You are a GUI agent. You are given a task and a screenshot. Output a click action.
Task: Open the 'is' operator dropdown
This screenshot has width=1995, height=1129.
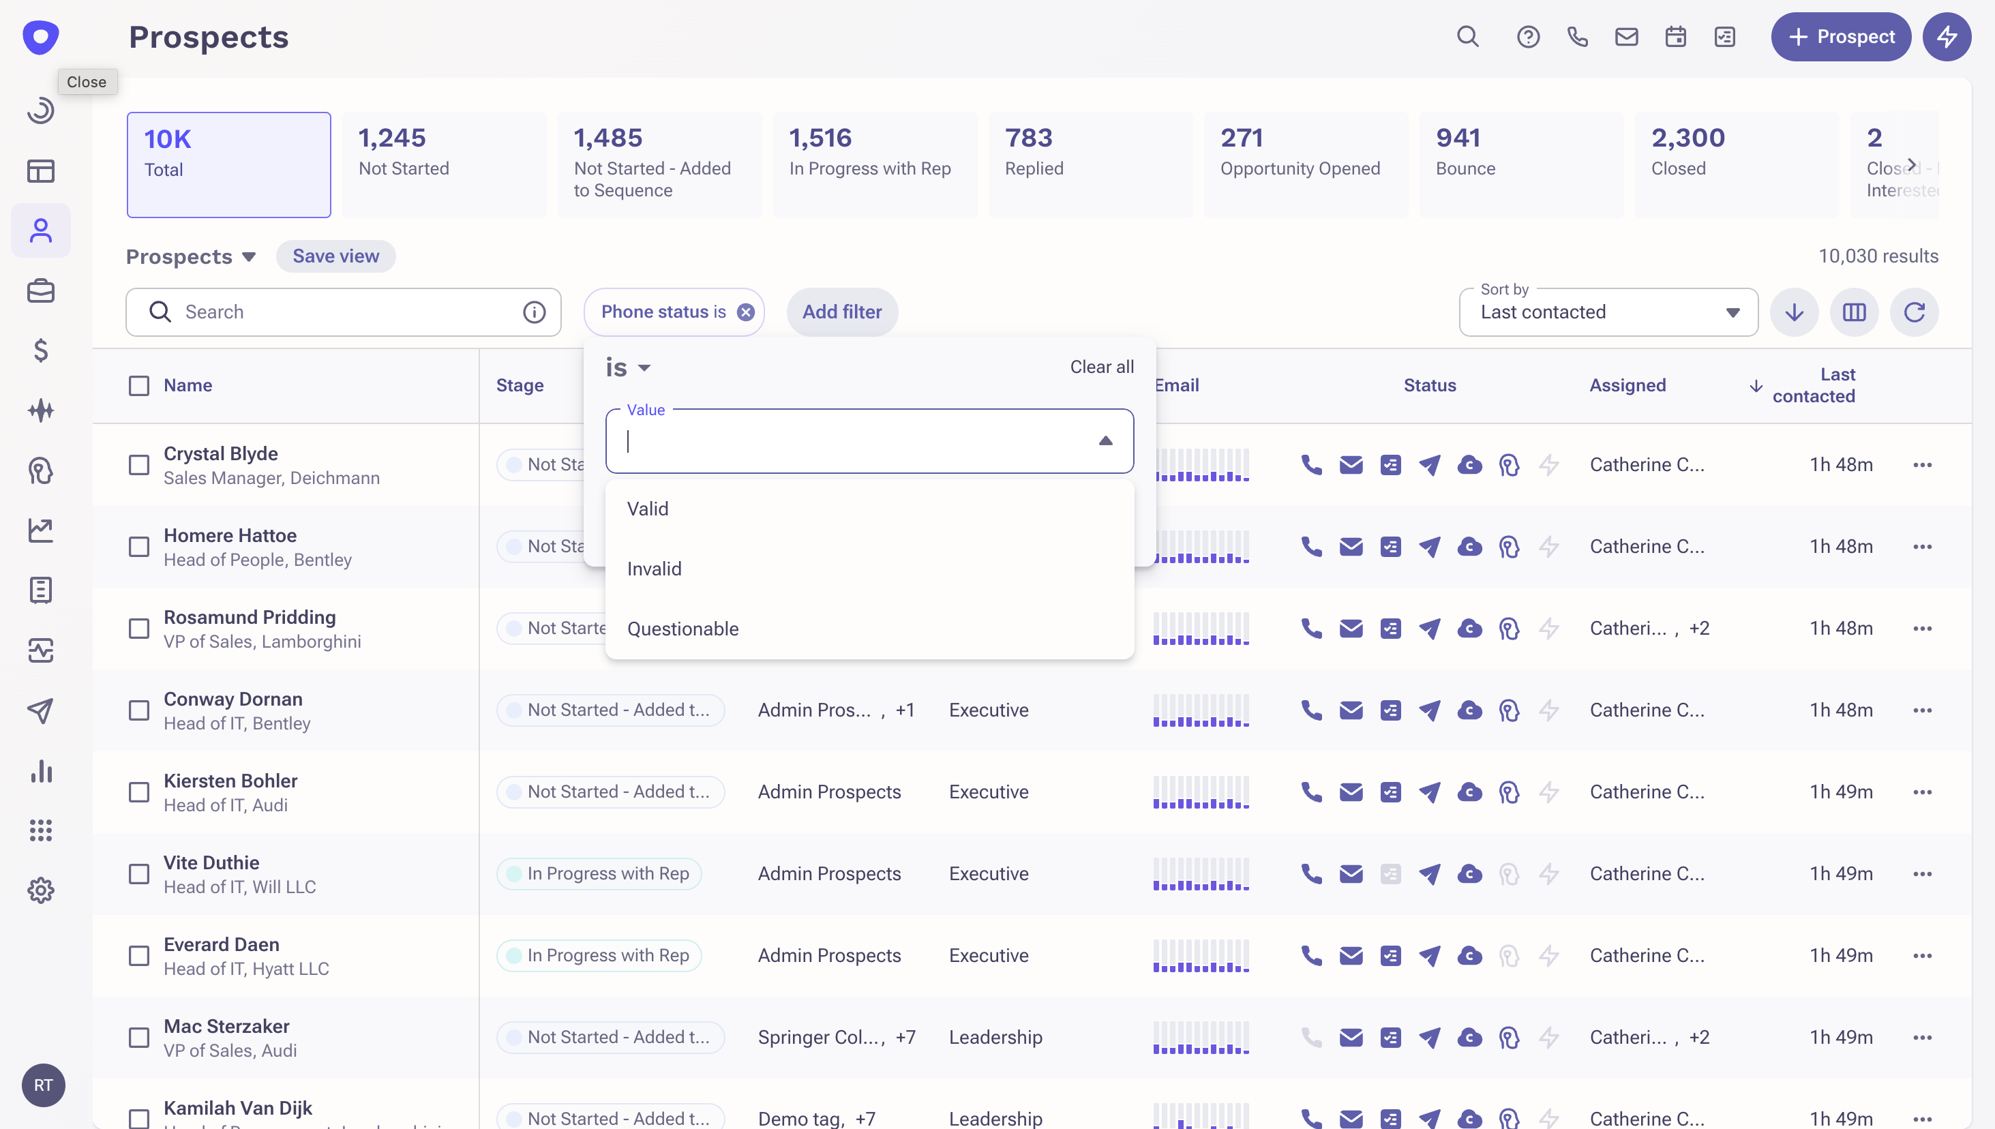628,367
